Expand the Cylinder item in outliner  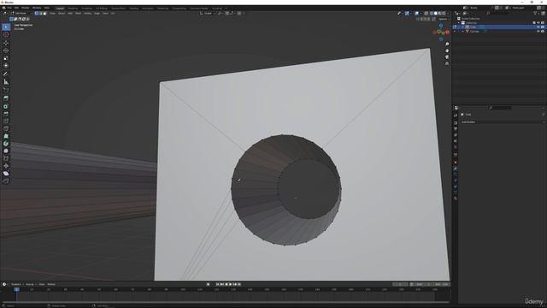coord(463,32)
